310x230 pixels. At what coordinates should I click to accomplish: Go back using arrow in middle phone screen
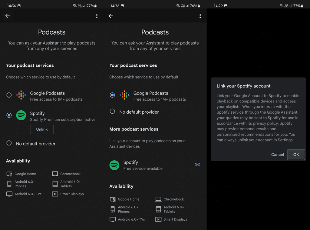pyautogui.click(x=111, y=16)
